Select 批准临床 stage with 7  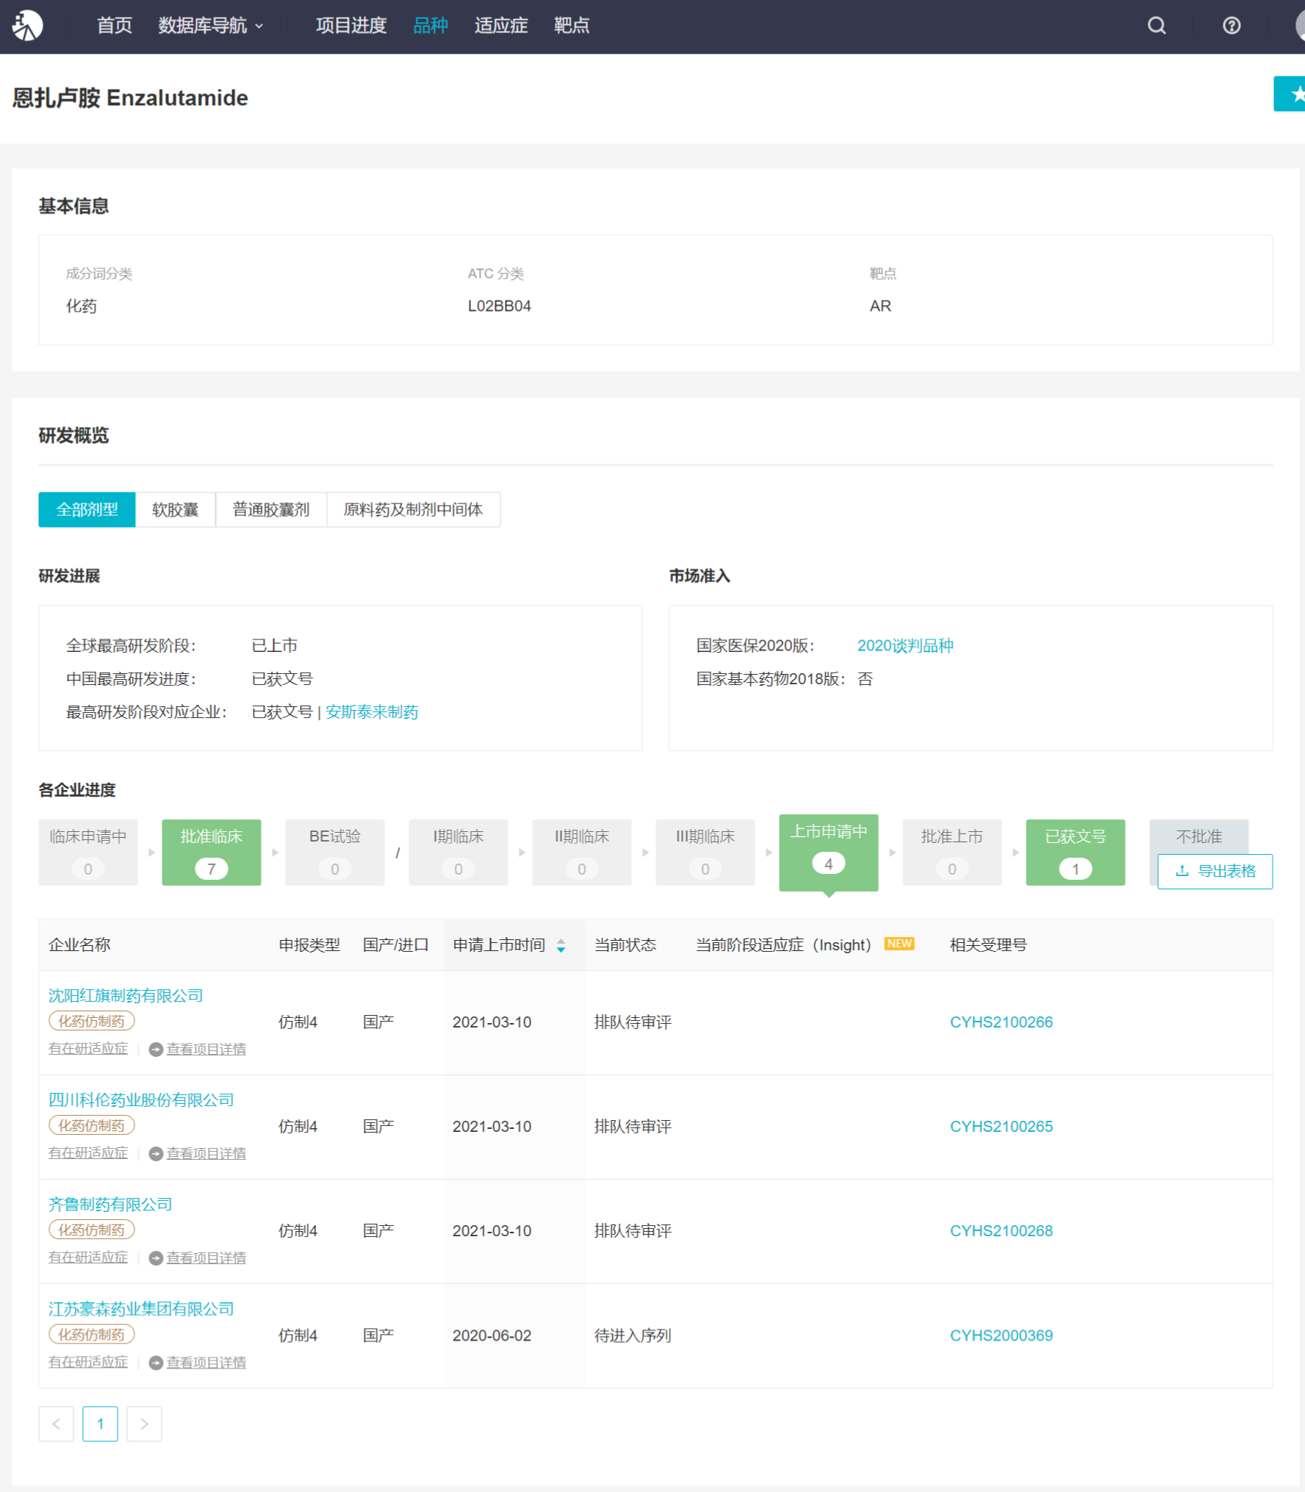212,853
